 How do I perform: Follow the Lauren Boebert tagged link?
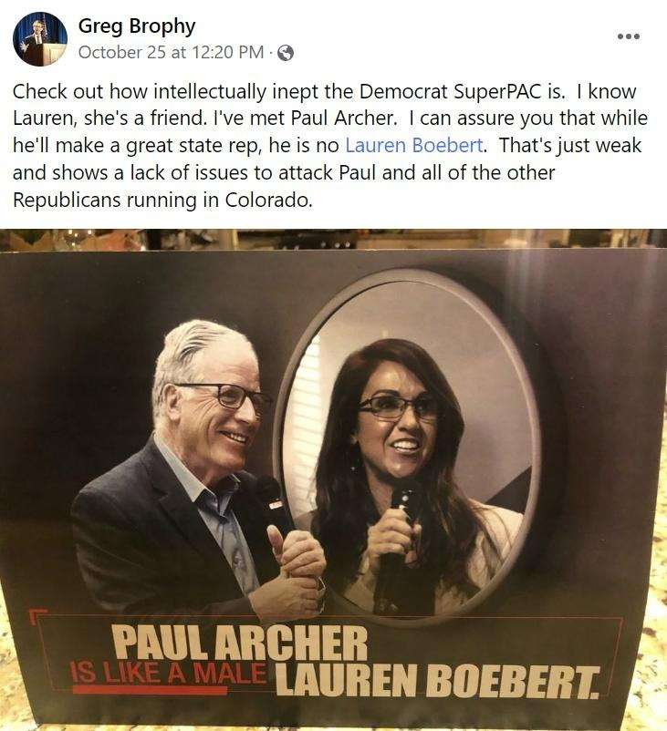click(x=414, y=146)
